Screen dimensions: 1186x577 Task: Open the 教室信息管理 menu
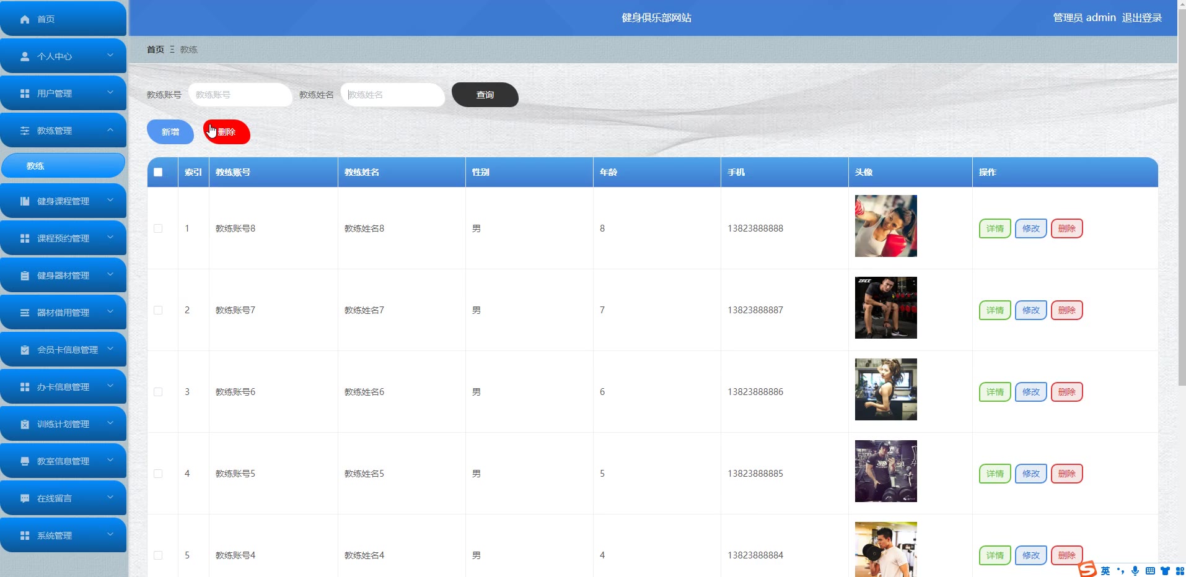coord(63,461)
